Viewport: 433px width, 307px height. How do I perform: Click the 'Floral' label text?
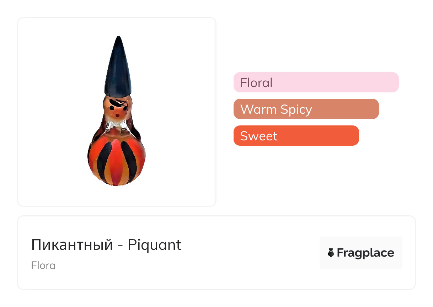[256, 83]
